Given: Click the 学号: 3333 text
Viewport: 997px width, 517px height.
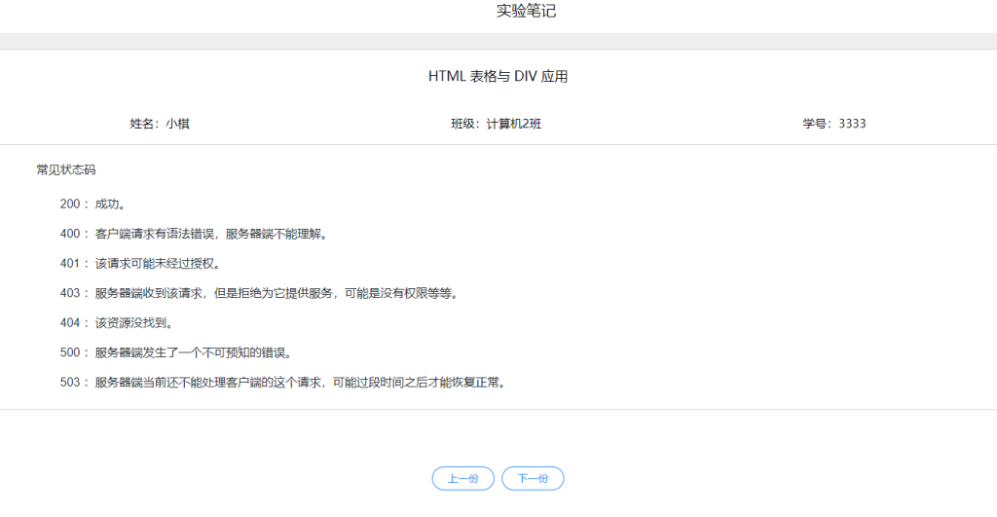Looking at the screenshot, I should (833, 124).
